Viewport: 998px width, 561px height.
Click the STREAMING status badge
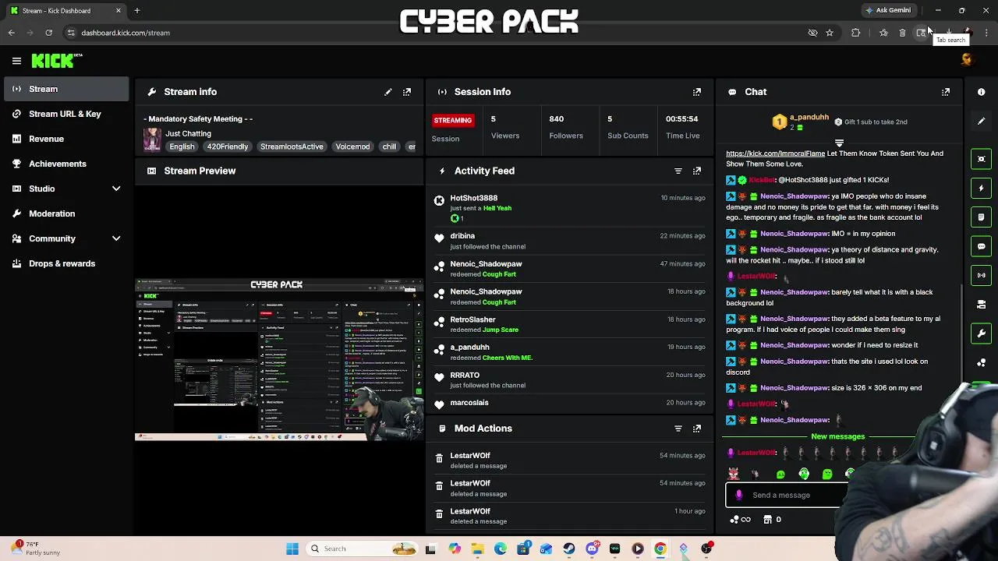[452, 121]
